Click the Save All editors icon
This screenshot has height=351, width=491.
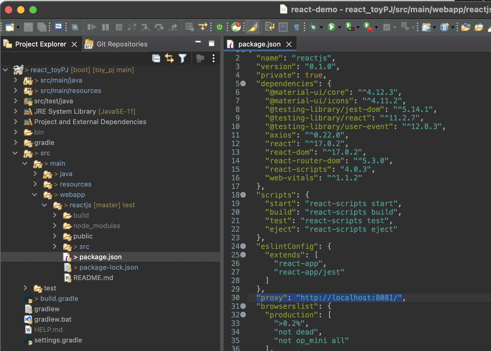point(42,27)
